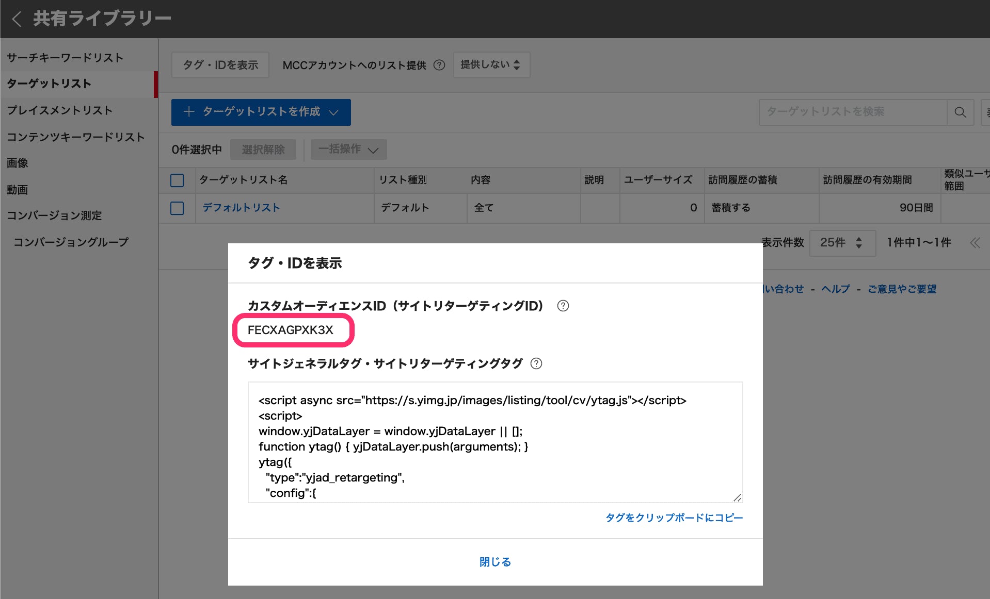Click the ターゲットリスト名 column header
Screen dimensions: 990x599
[243, 180]
